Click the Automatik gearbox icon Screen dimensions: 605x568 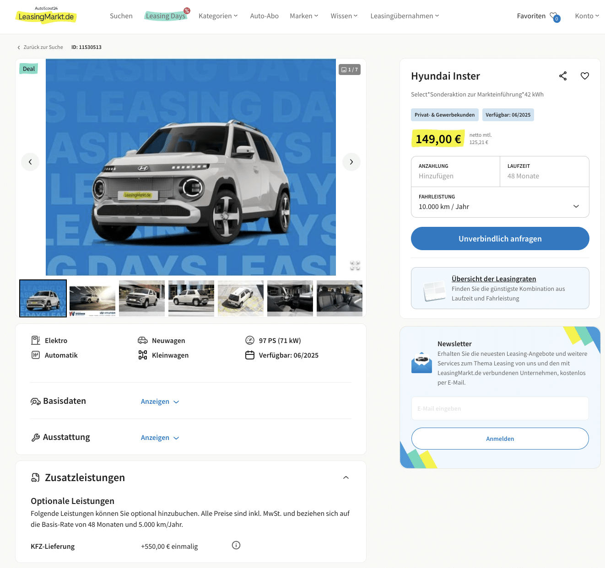click(36, 355)
